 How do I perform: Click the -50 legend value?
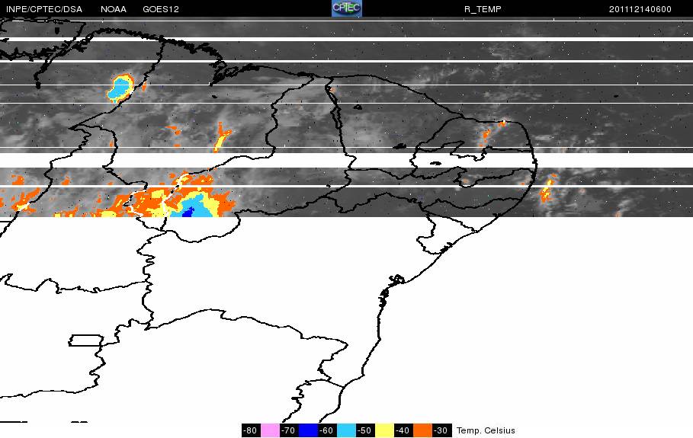[x=364, y=430]
